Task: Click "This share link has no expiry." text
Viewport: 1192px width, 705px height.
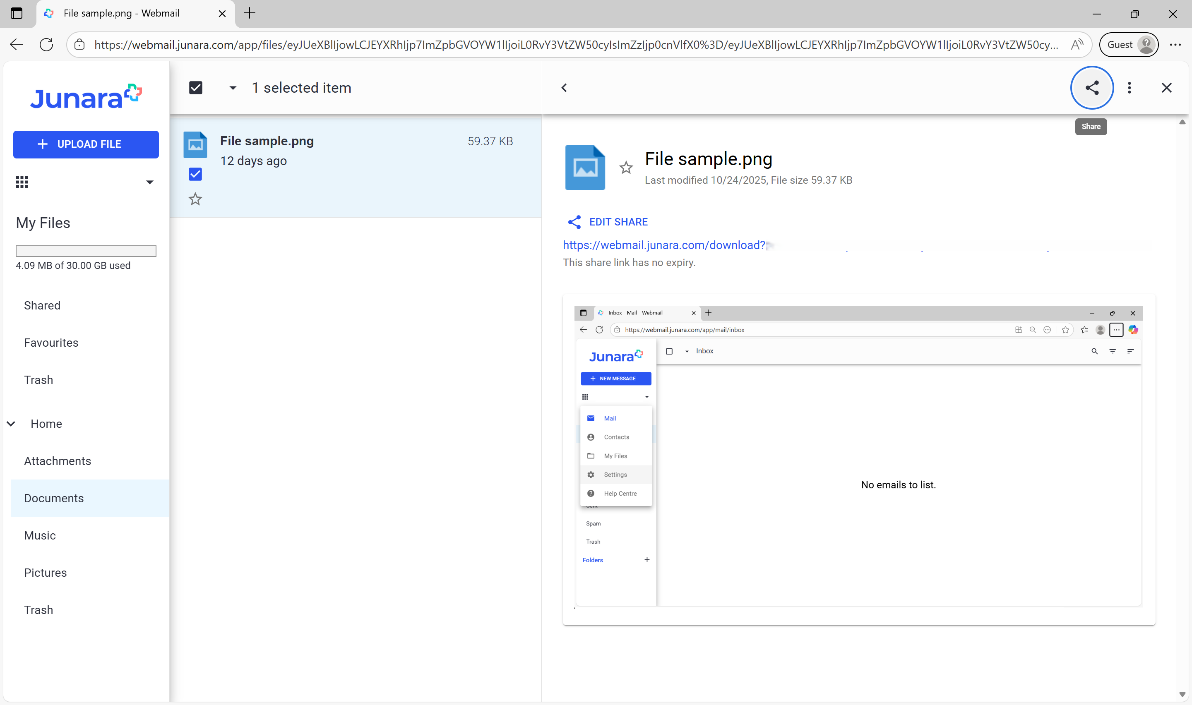Action: pyautogui.click(x=629, y=263)
